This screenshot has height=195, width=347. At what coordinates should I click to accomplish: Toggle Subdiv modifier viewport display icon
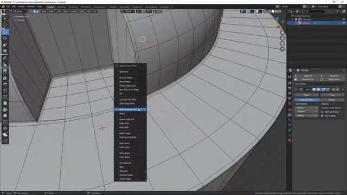coord(318,89)
